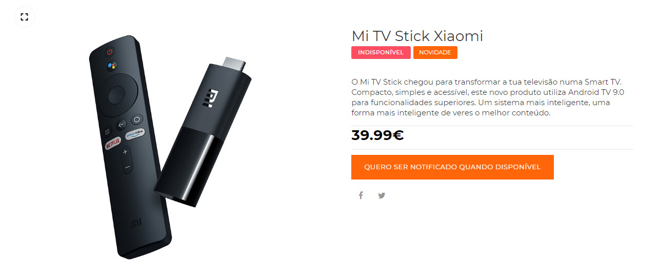Screen dimensions: 659x279
Task: Click the Novidade badge
Action: (435, 52)
